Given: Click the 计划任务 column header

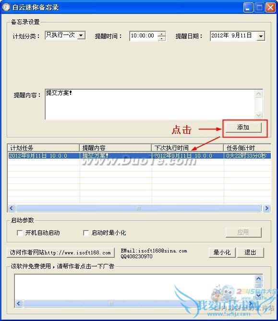Looking at the screenshot, I should (43, 148).
